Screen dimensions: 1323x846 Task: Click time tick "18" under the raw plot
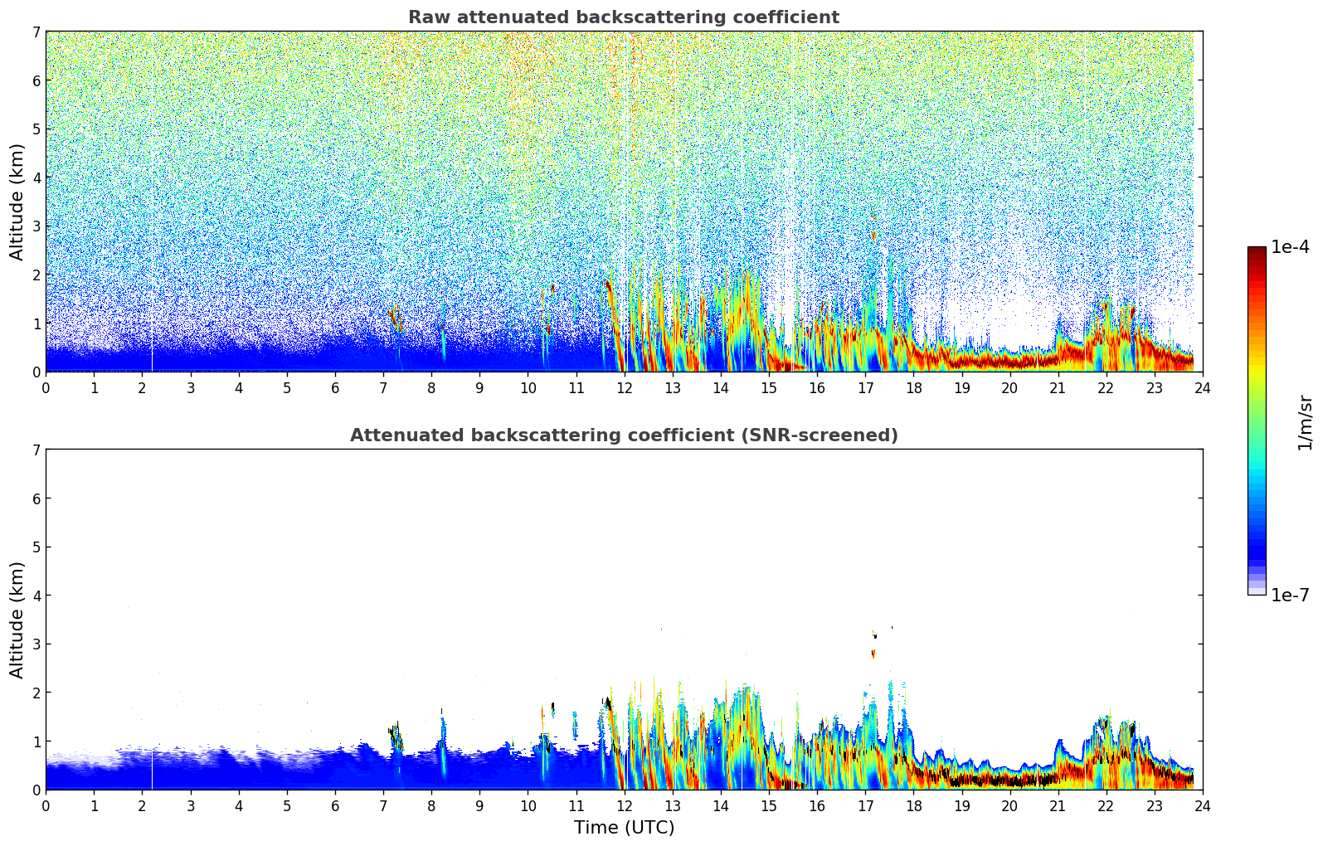point(913,387)
